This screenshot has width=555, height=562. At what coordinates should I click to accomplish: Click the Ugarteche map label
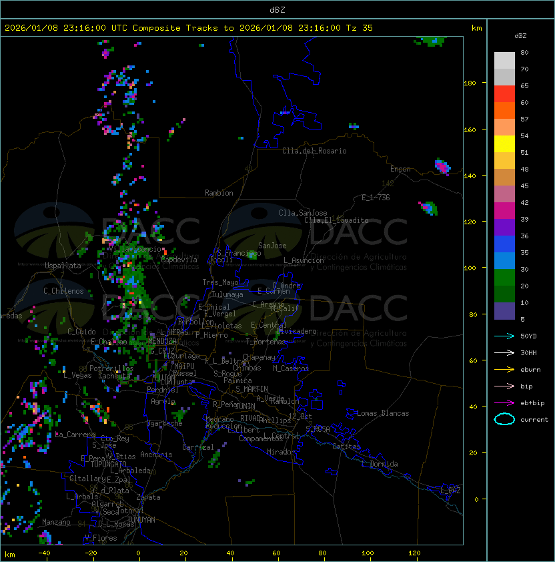tap(165, 423)
